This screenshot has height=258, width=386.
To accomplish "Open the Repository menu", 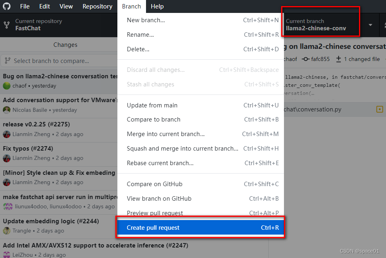I will pyautogui.click(x=97, y=6).
